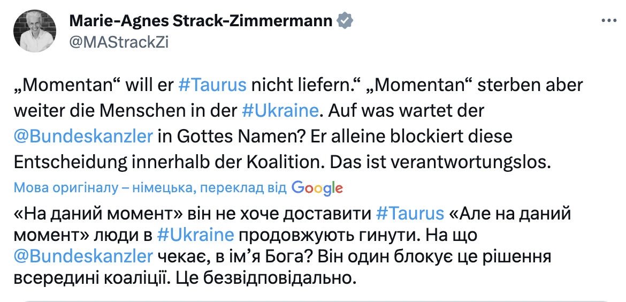Open #Taurus hashtag in the Ukrainian translation
Viewport: 626px width, 302px height.
[x=410, y=213]
